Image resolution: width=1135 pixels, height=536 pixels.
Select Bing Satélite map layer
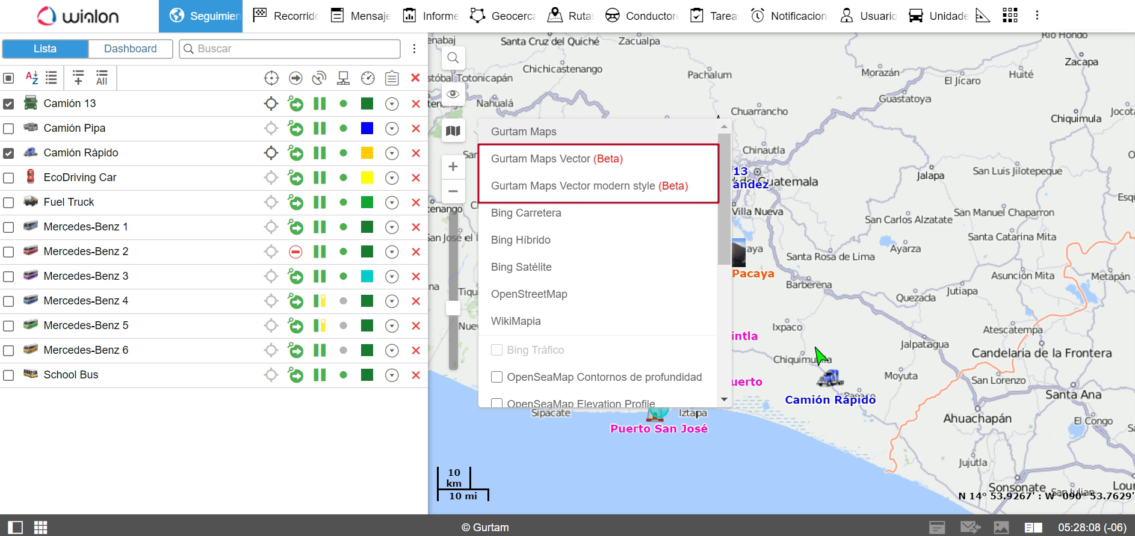pos(521,267)
